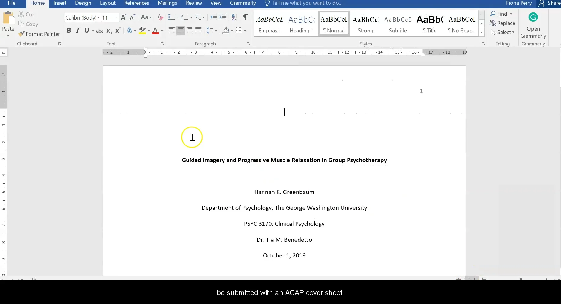Expand the Styles gallery more arrow
Image resolution: width=561 pixels, height=304 pixels.
pyautogui.click(x=482, y=32)
